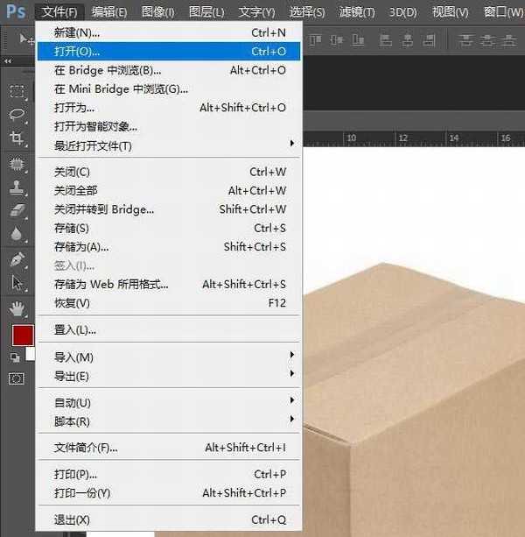
Task: Select the Rectangular Marquee tool
Action: [17, 91]
